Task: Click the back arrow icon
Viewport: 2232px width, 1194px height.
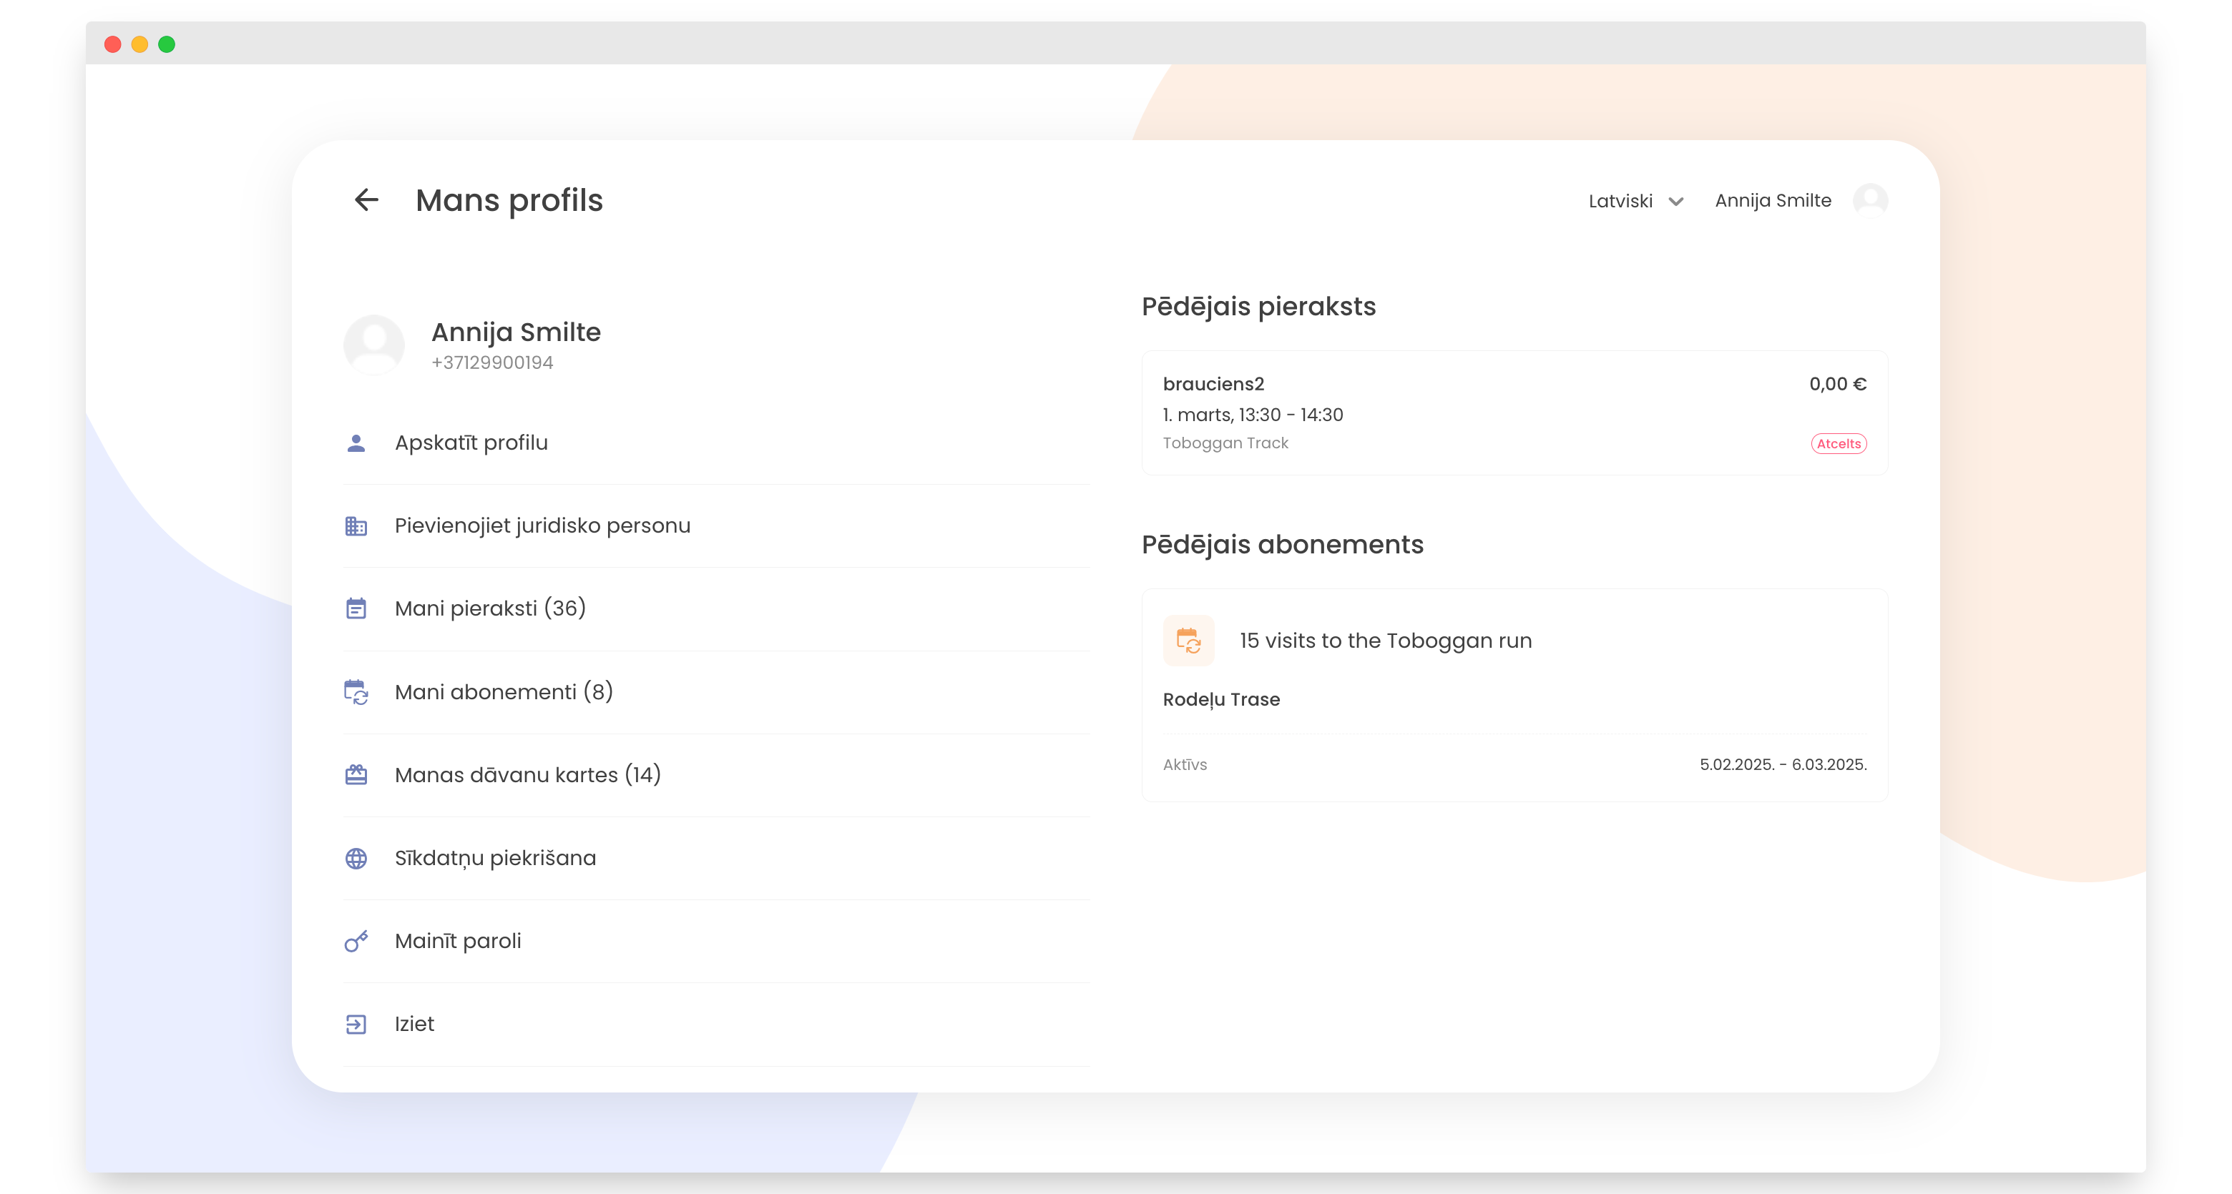Action: coord(366,200)
